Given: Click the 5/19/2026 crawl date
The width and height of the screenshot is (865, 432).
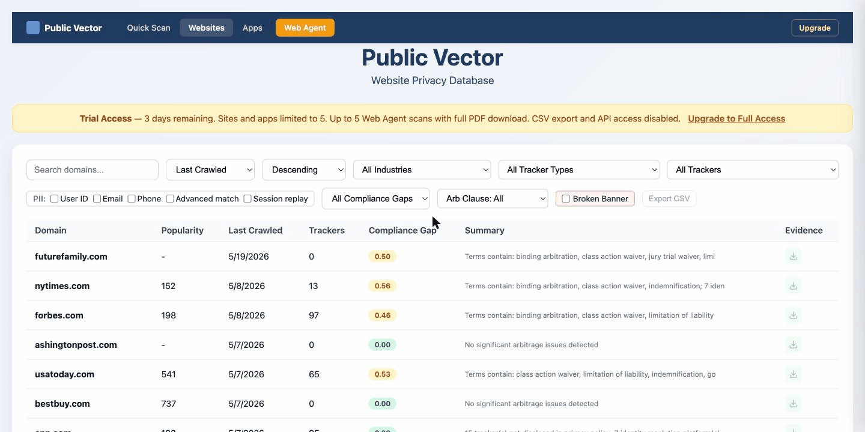Looking at the screenshot, I should click(x=249, y=257).
